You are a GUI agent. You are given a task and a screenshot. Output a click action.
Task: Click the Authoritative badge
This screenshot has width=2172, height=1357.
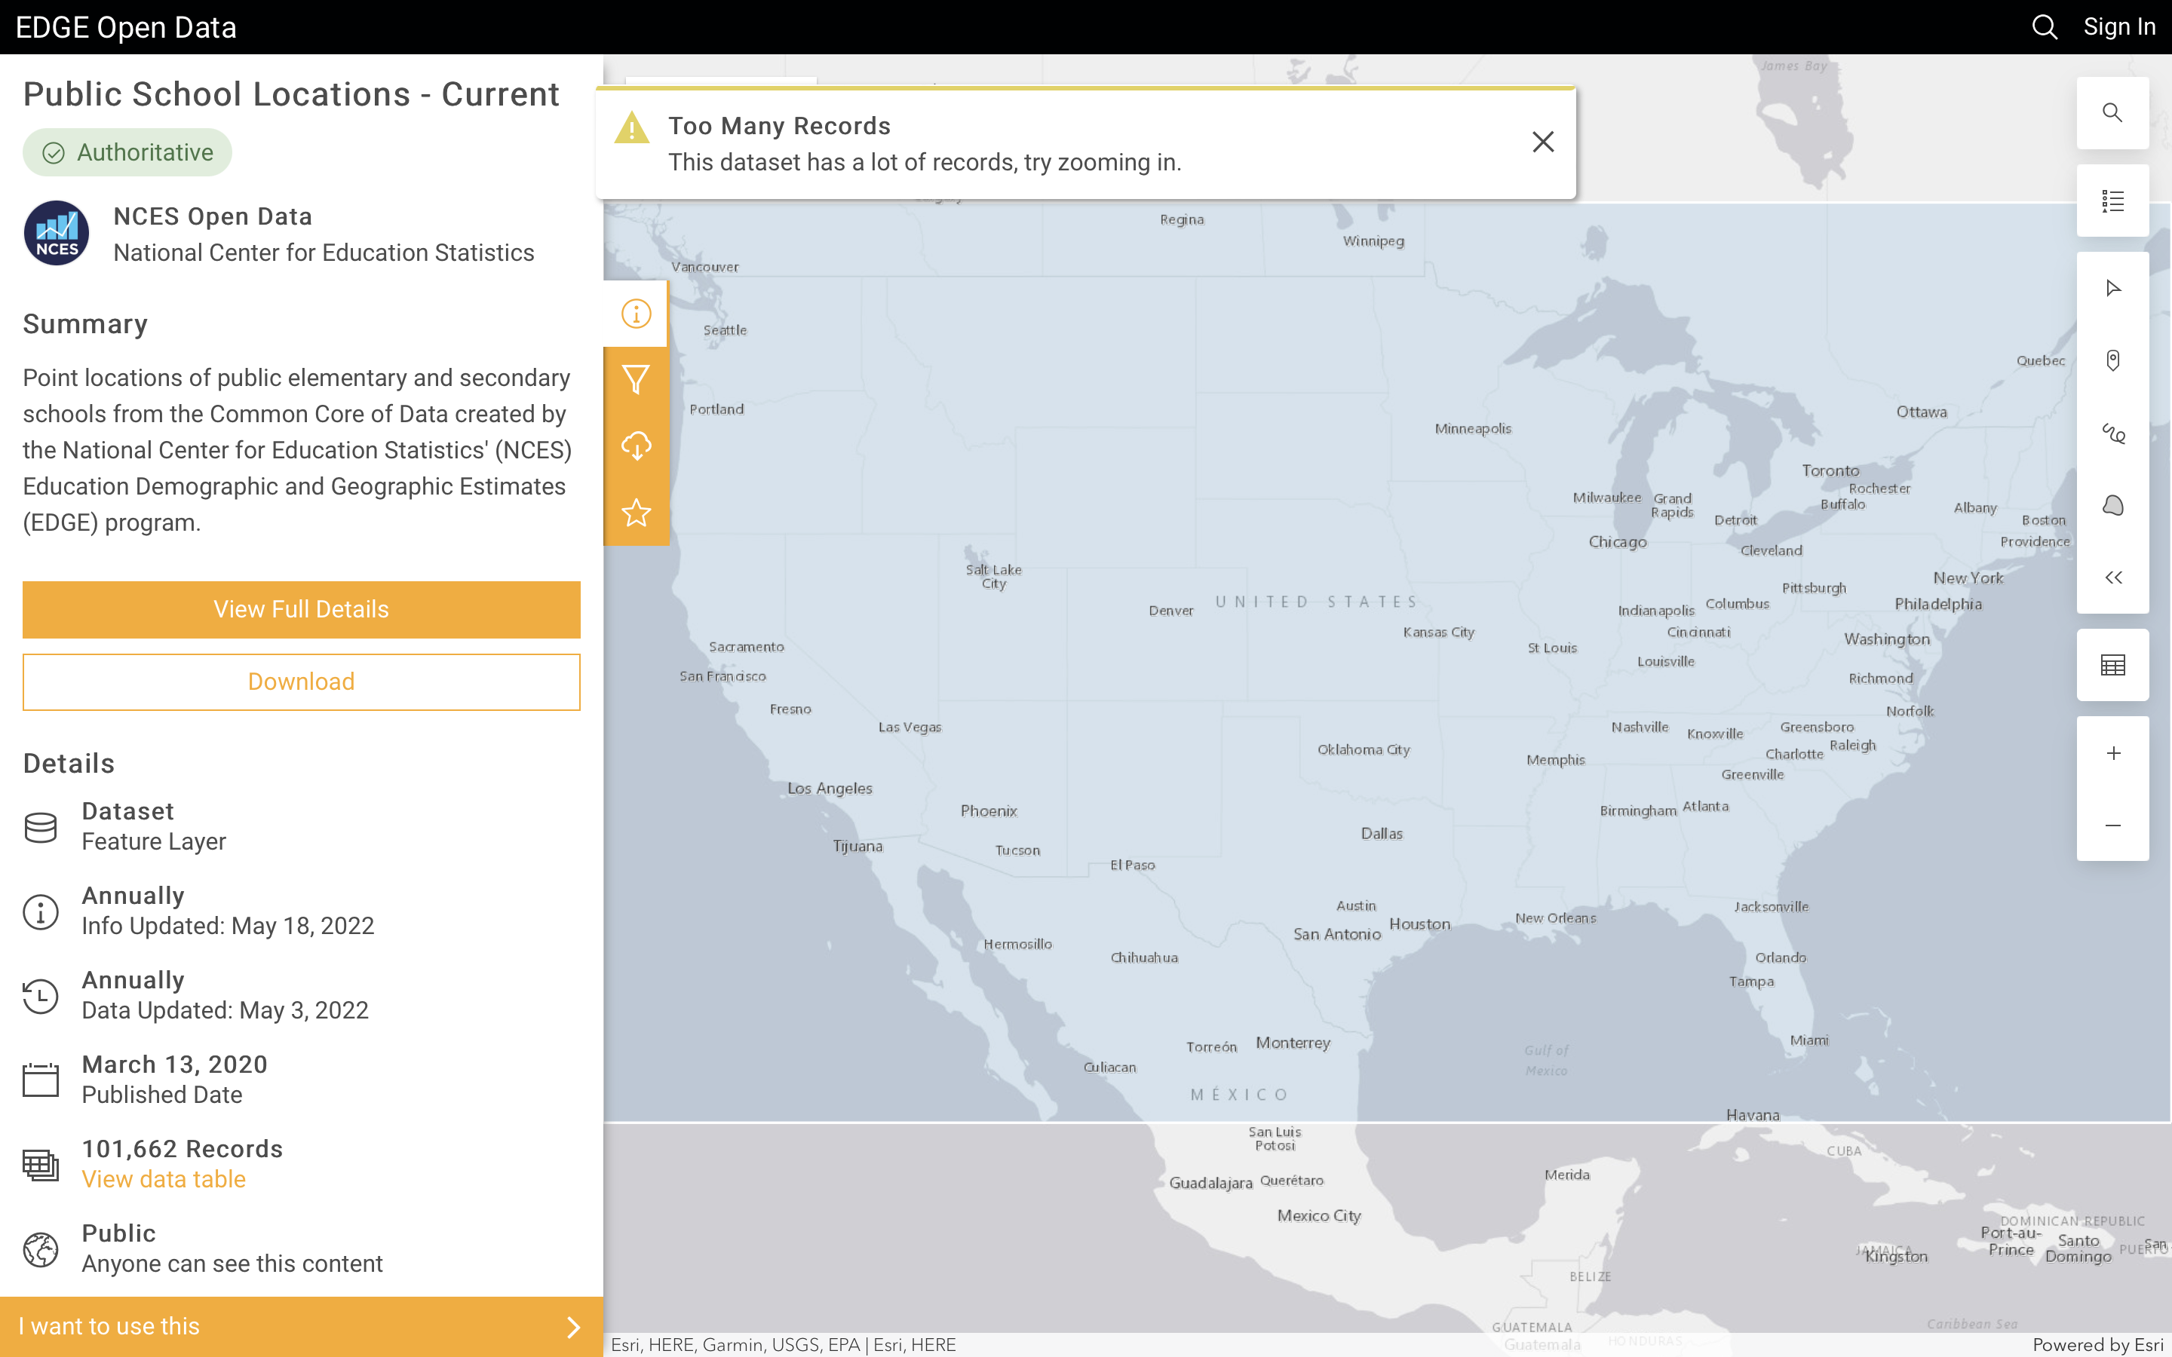tap(127, 152)
